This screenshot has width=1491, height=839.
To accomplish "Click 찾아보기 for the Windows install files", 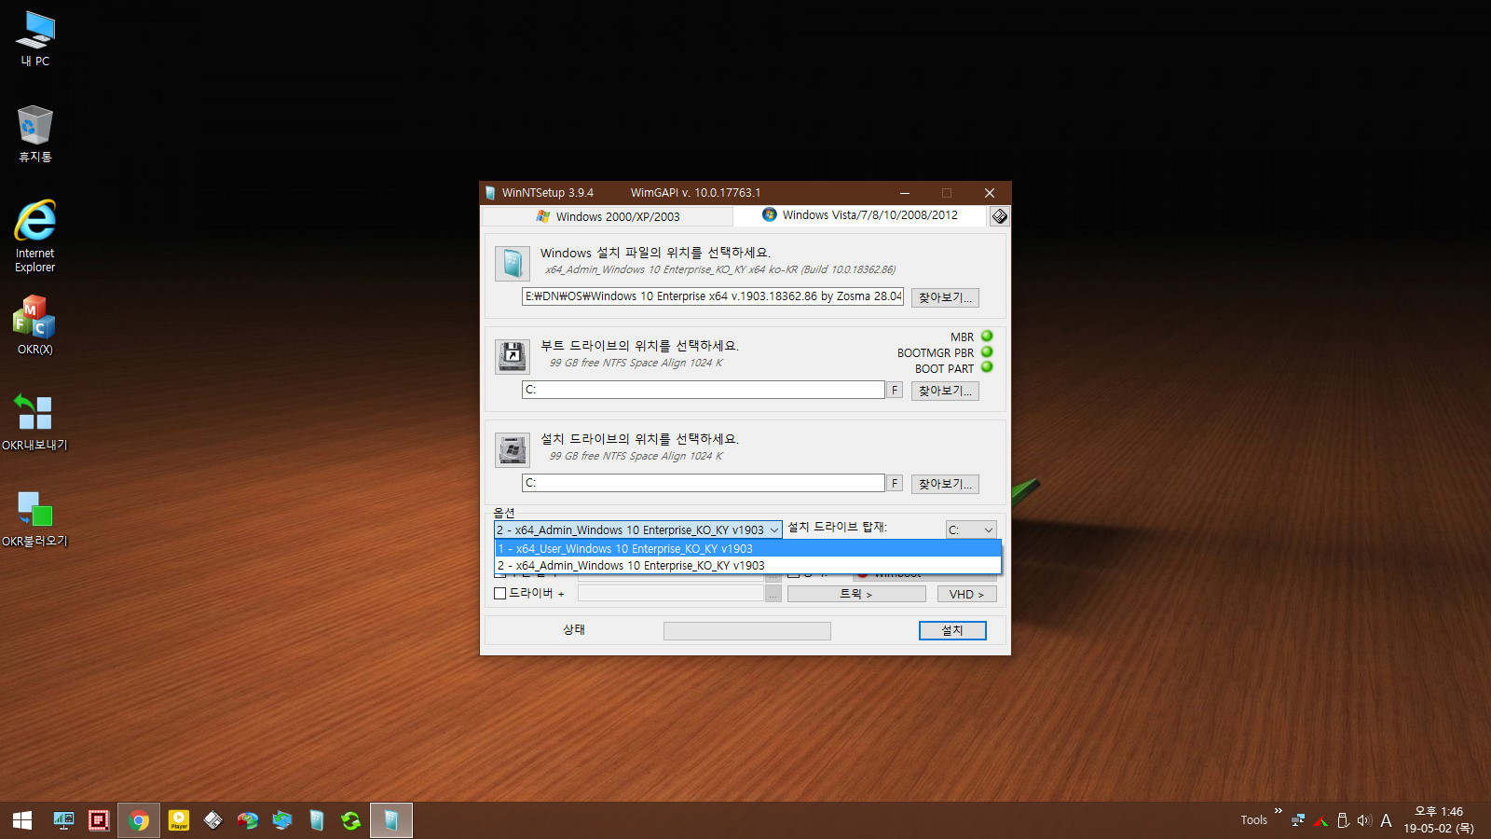I will point(945,297).
